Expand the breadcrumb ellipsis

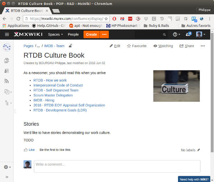tap(38, 46)
